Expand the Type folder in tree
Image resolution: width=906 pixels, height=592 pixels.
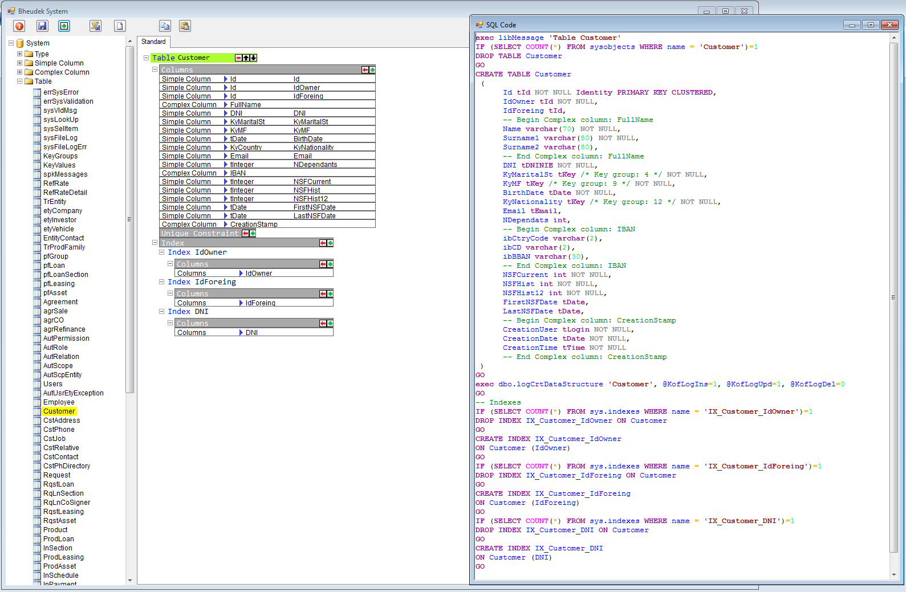click(19, 54)
